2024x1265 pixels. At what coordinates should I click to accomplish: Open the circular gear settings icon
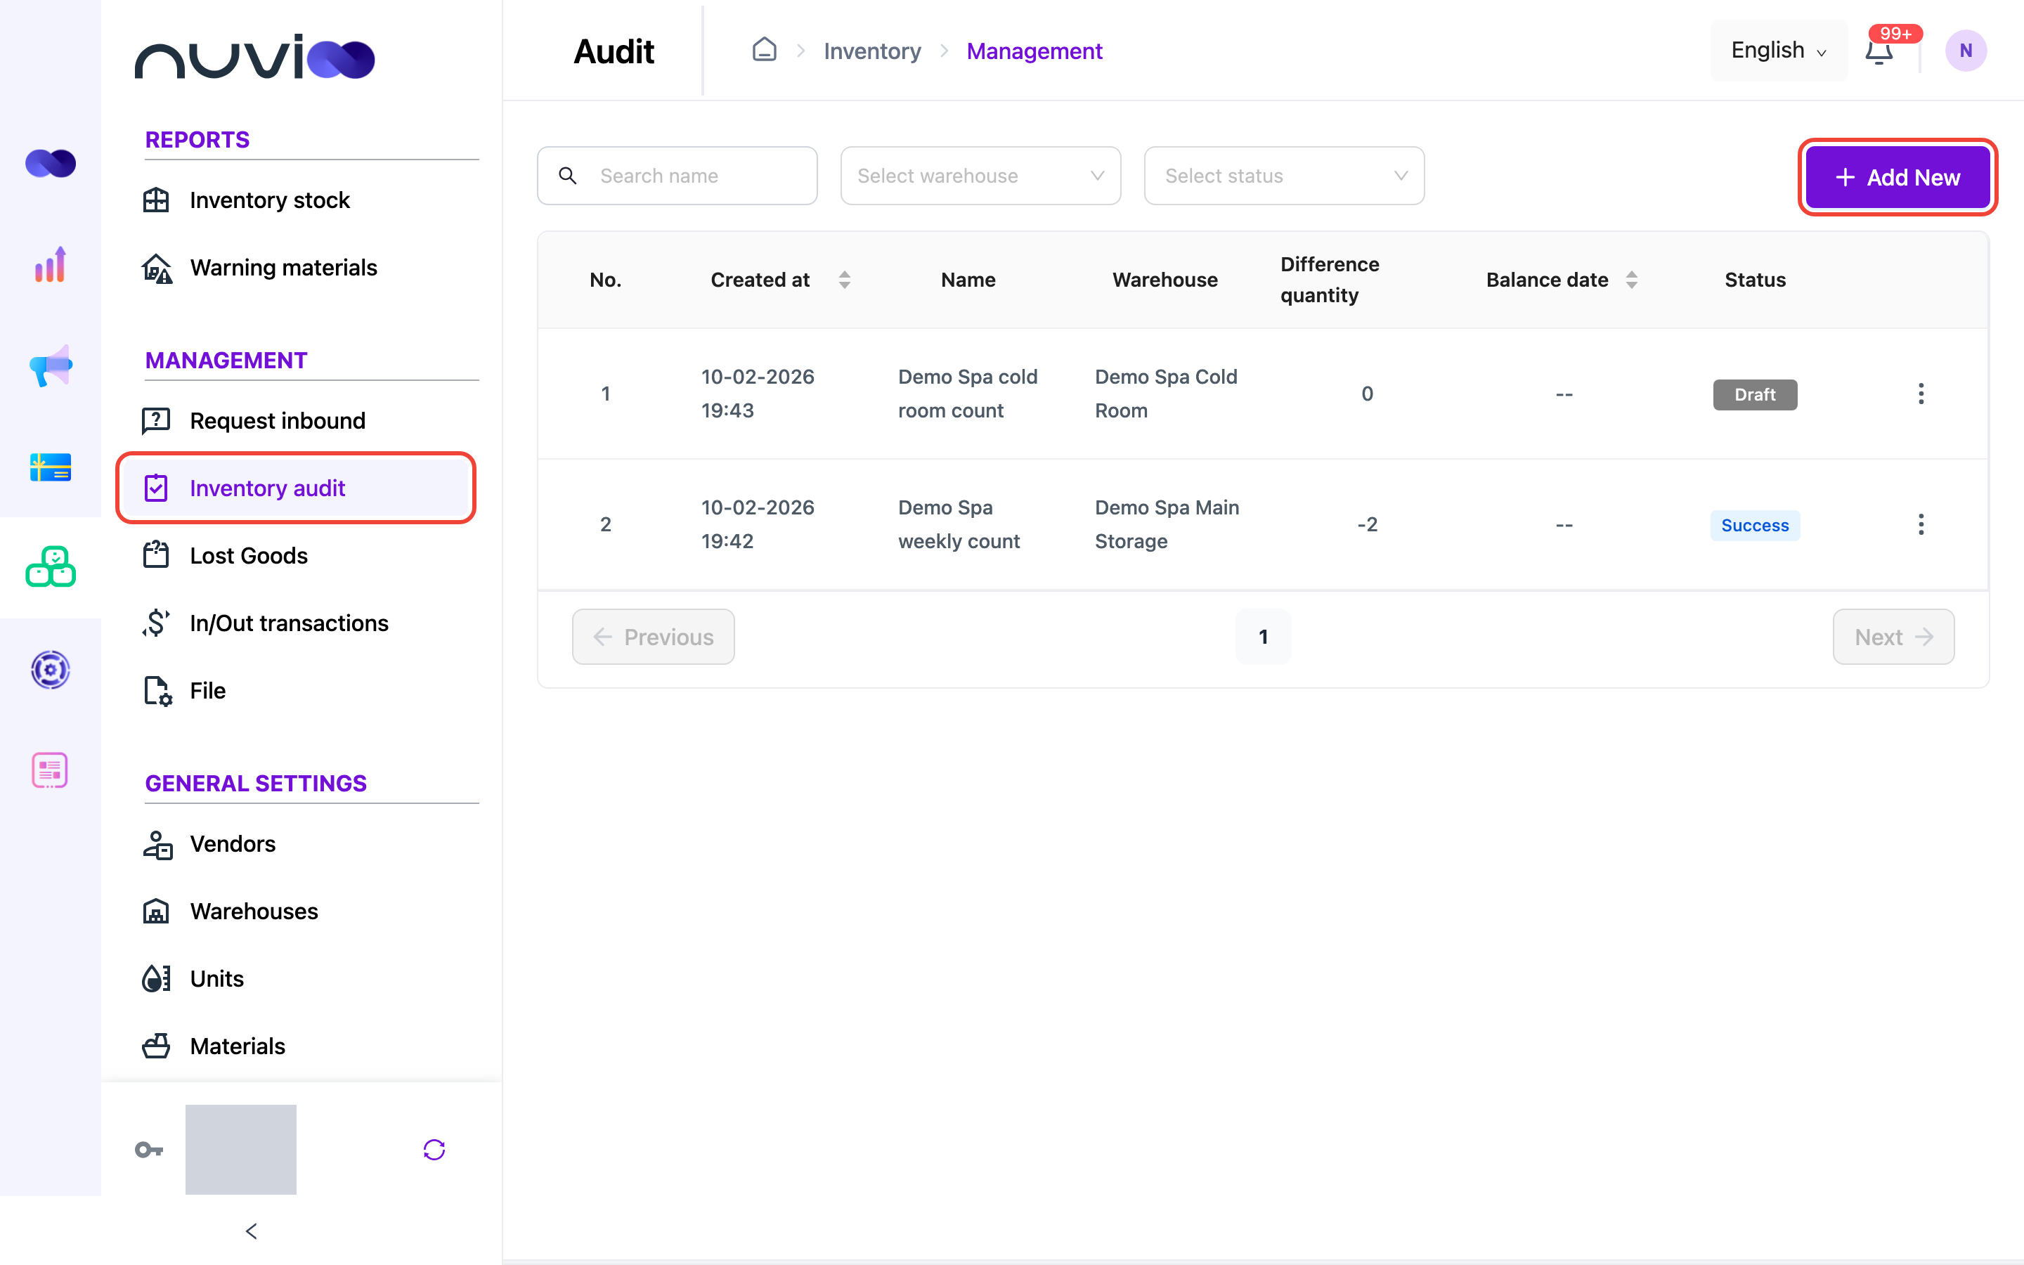pos(50,669)
